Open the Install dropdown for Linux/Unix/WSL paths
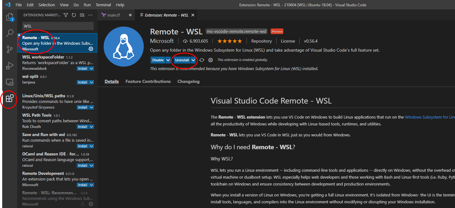The width and height of the screenshot is (455, 208). click(91, 107)
